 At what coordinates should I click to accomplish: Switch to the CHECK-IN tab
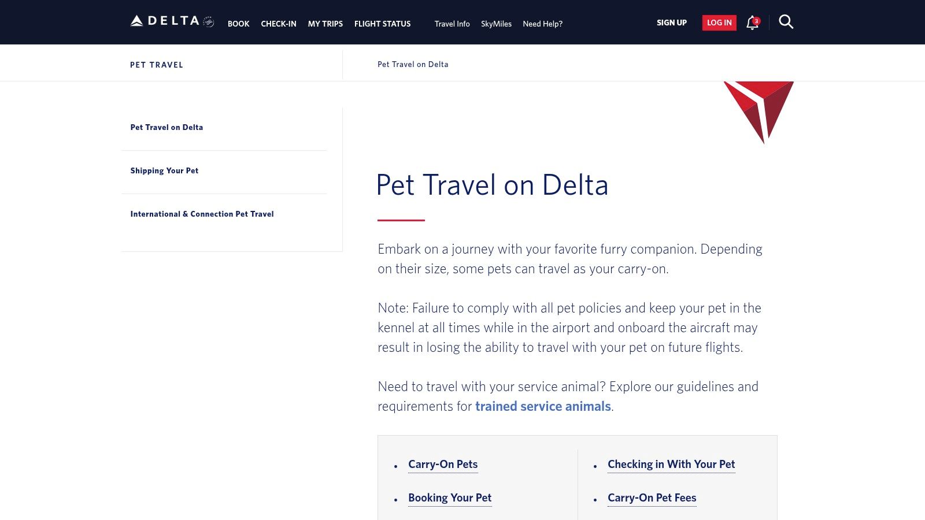click(x=279, y=24)
